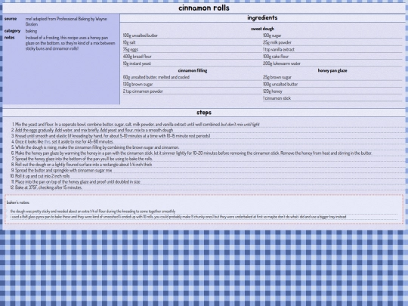408x306 pixels.
Task: Click step 4 text about rising 45-60 minutes
Action: point(64,141)
